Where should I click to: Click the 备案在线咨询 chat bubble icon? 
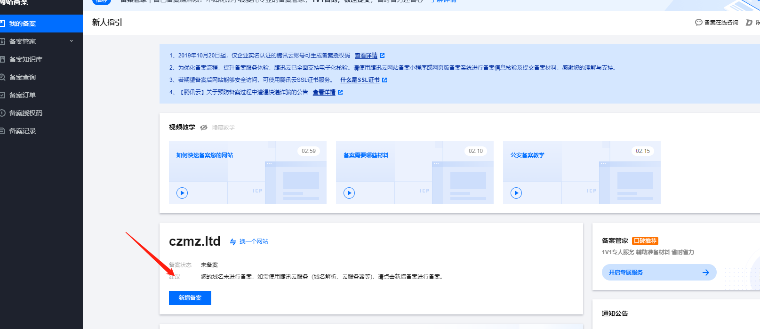click(699, 23)
